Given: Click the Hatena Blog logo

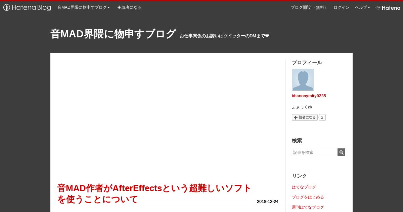Looking at the screenshot, I should click(27, 7).
